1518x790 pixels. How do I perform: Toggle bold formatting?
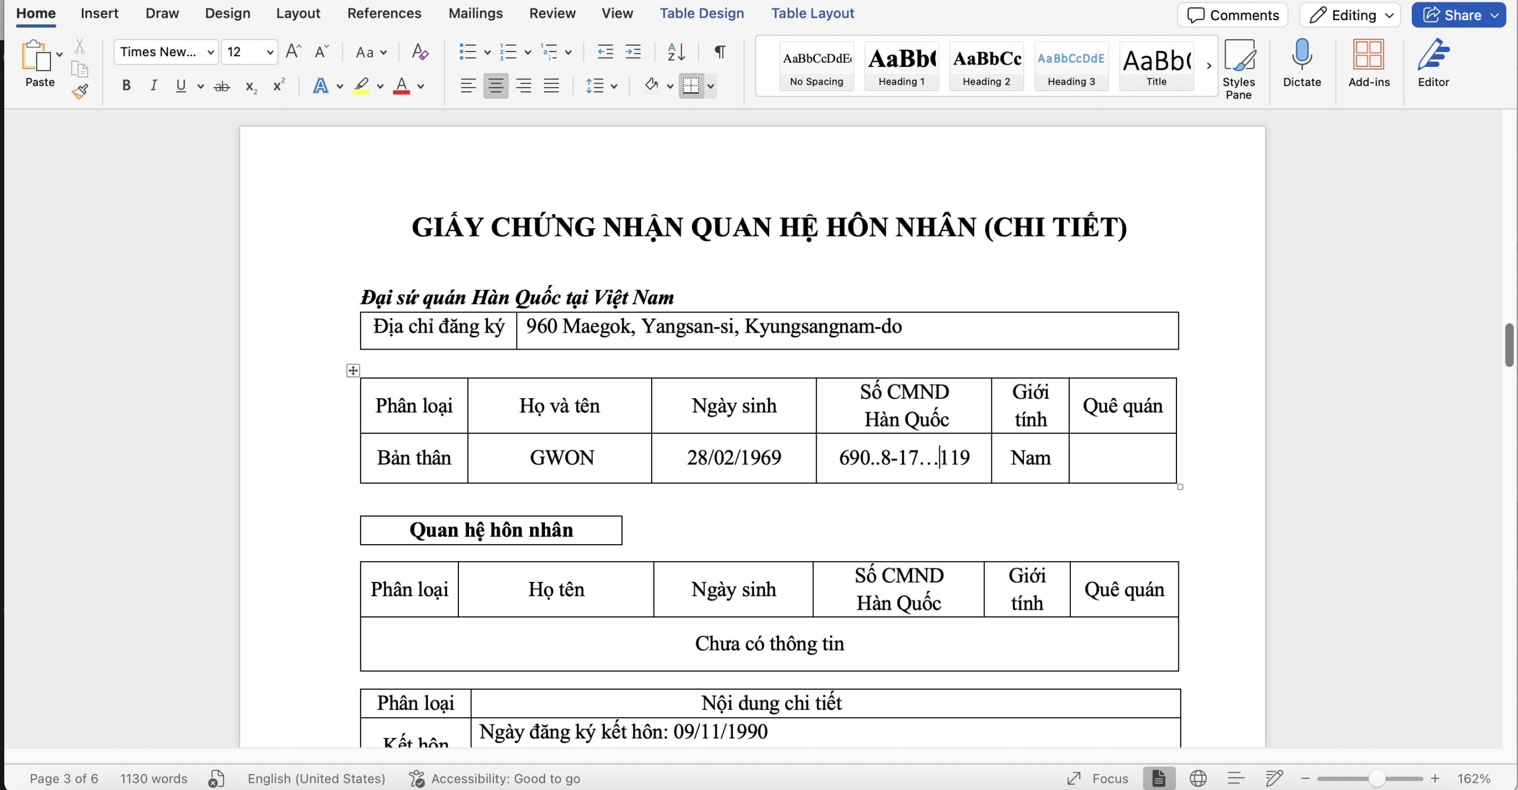[126, 86]
